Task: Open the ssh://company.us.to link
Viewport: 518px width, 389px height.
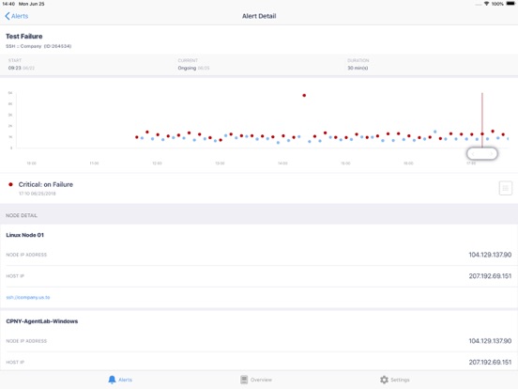Action: (x=28, y=297)
